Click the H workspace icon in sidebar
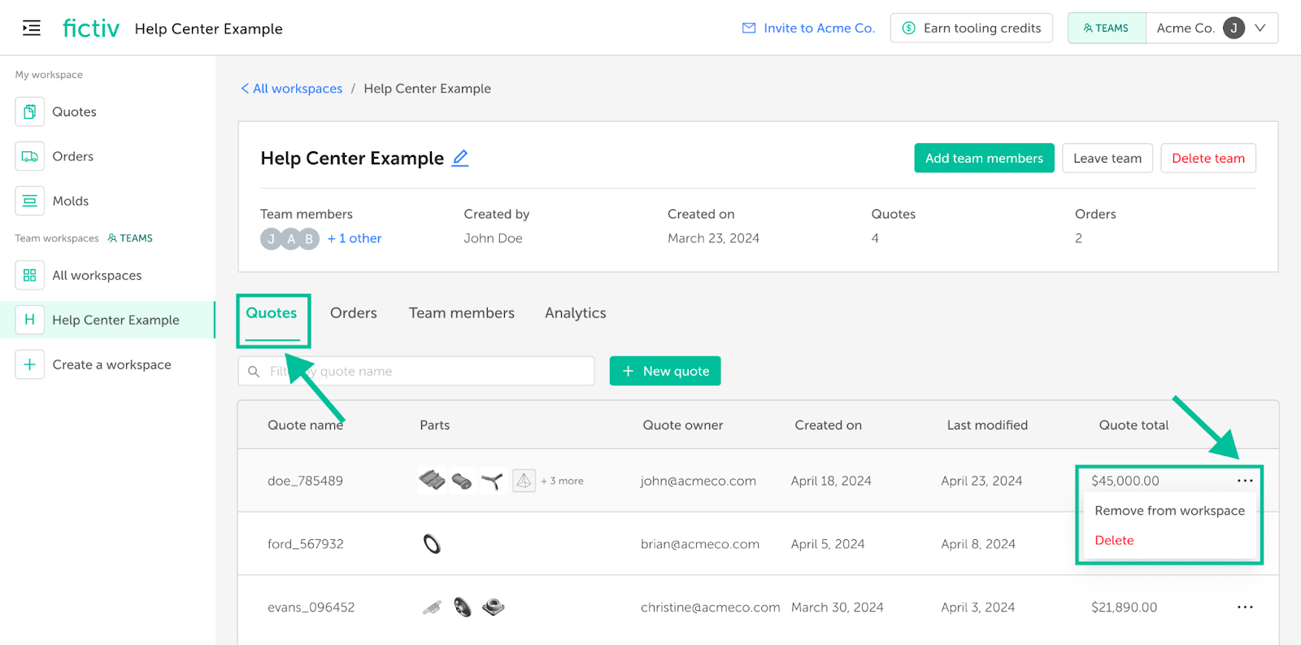Viewport: 1301px width, 645px height. (30, 320)
